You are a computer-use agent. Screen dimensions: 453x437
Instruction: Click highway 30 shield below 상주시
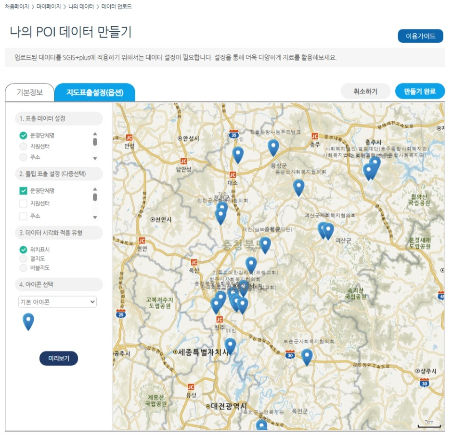coord(424,383)
